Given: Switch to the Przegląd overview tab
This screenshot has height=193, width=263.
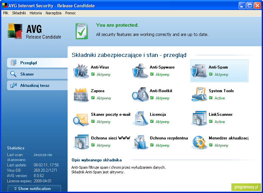Looking at the screenshot, I should coord(37,63).
